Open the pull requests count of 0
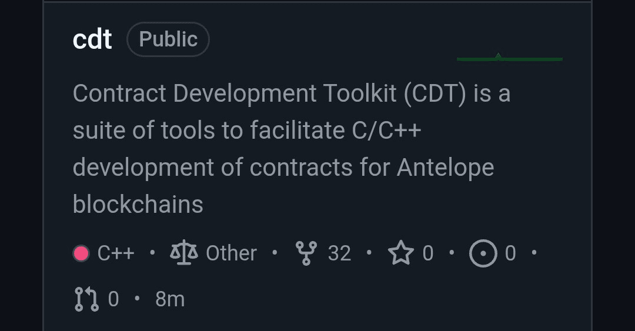The image size is (635, 331). (x=113, y=299)
